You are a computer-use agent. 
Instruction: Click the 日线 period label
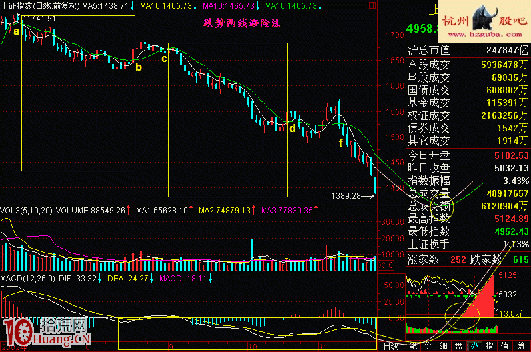pyautogui.click(x=391, y=346)
